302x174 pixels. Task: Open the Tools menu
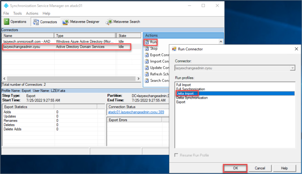pos(18,13)
